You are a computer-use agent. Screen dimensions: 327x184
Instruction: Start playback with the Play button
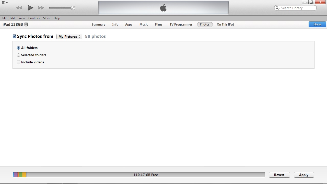pos(30,8)
